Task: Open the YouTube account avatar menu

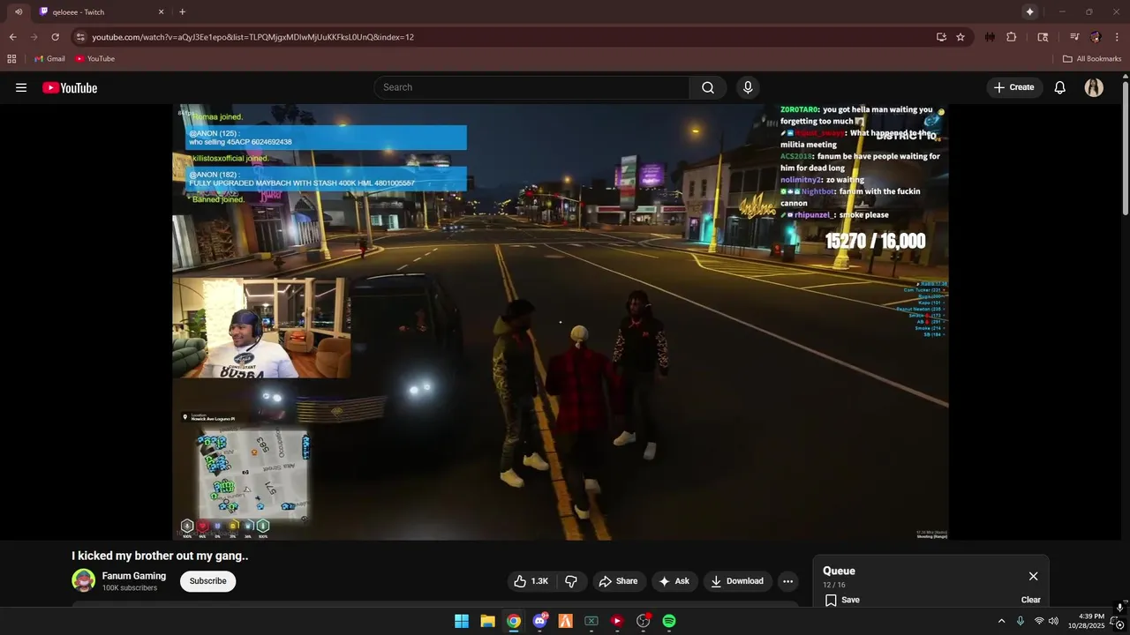Action: tap(1094, 87)
